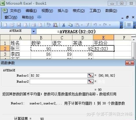Open Undo history dropdown arrow
Viewport: 136px width, 120px height.
tap(100, 25)
